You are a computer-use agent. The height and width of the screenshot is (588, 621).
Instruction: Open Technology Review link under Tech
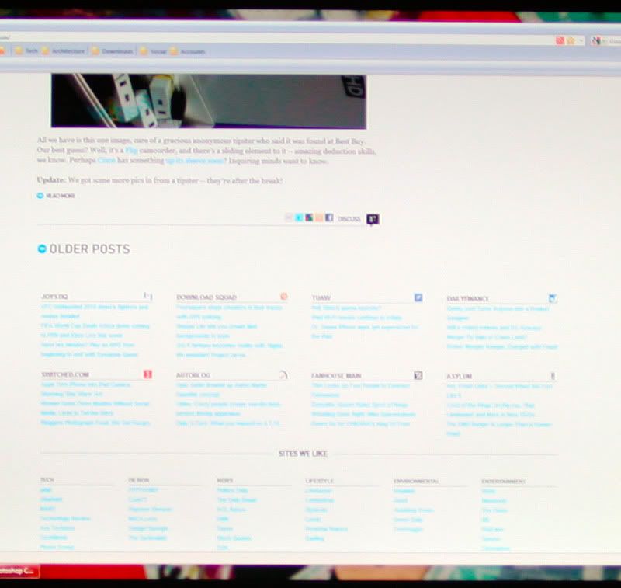click(65, 518)
